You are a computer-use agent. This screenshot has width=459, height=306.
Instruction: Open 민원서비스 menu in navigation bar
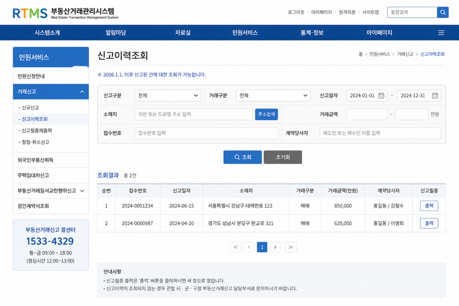[x=245, y=33]
